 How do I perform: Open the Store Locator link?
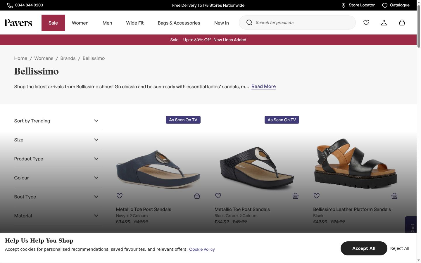[362, 5]
